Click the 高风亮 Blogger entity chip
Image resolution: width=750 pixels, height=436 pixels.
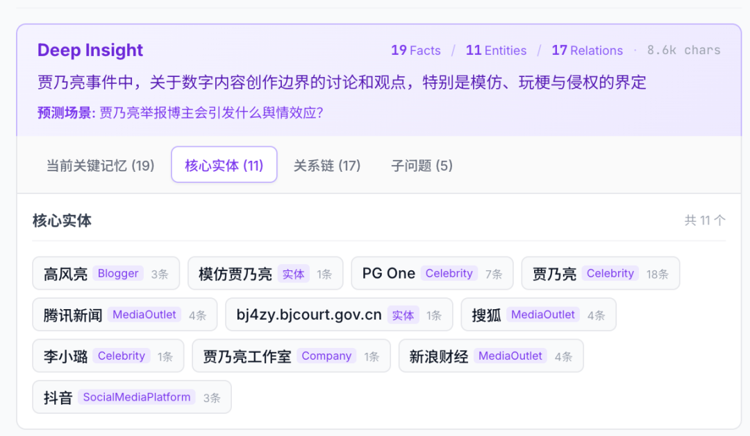(106, 274)
